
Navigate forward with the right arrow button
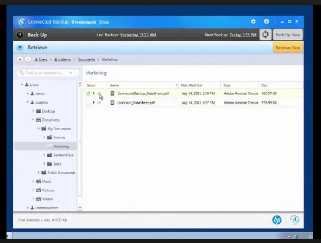point(28,60)
